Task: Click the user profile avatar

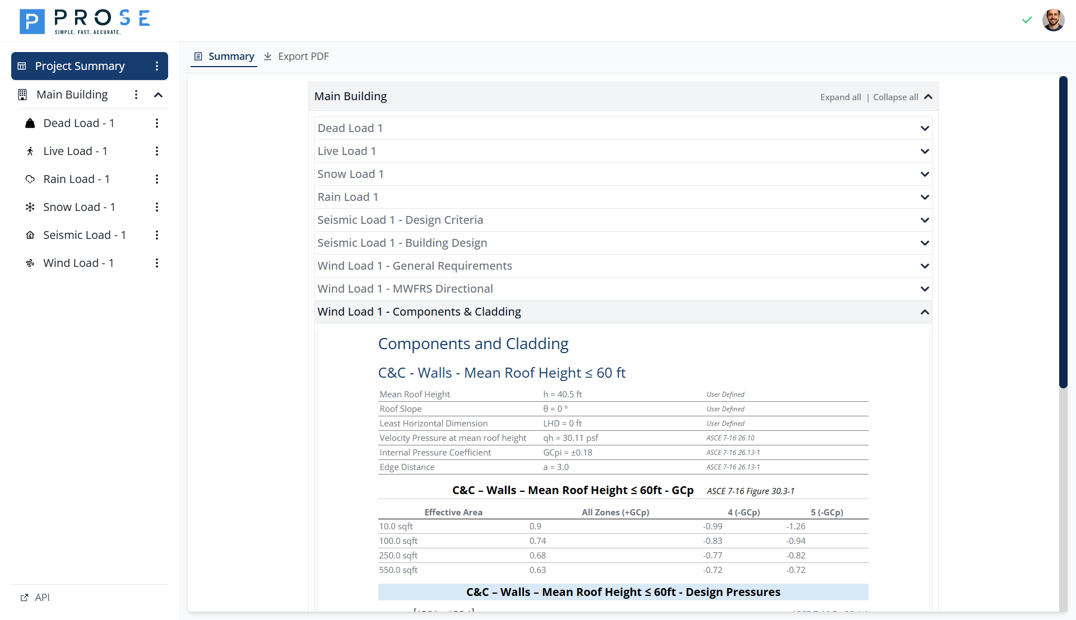Action: pyautogui.click(x=1054, y=20)
